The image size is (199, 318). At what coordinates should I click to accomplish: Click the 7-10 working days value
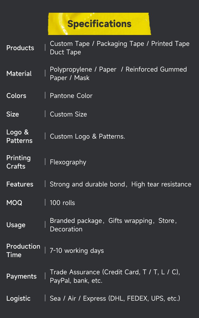(x=77, y=251)
